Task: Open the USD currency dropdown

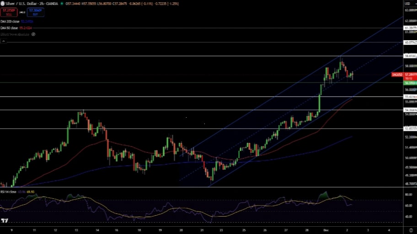Action: tap(407, 4)
